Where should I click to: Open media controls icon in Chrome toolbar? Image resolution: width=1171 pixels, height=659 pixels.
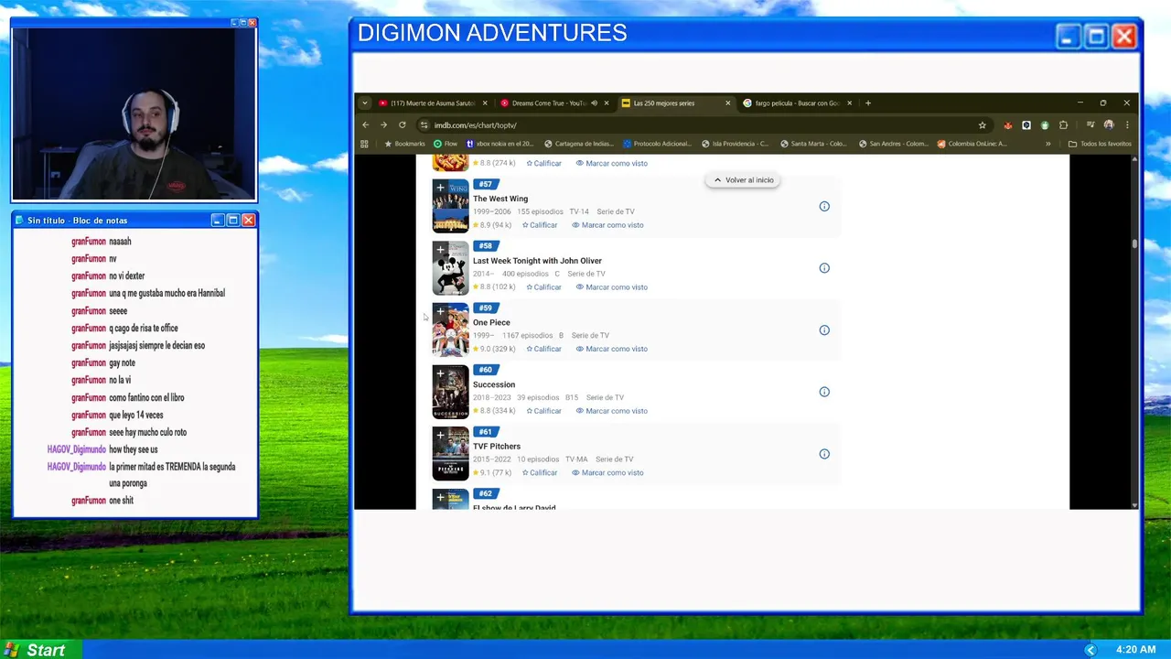click(x=1090, y=125)
